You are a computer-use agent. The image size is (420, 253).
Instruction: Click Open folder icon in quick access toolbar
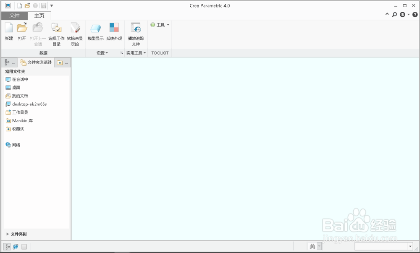click(27, 5)
